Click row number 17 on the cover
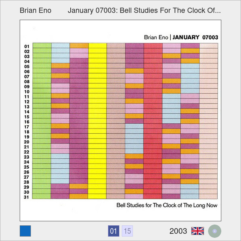This screenshot has height=241, width=241. tap(27, 127)
